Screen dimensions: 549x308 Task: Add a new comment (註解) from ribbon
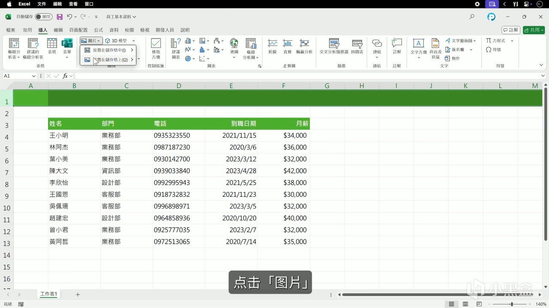click(397, 46)
